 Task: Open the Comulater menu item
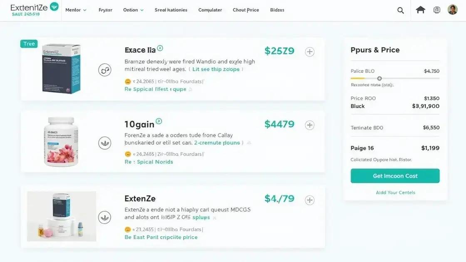point(210,10)
